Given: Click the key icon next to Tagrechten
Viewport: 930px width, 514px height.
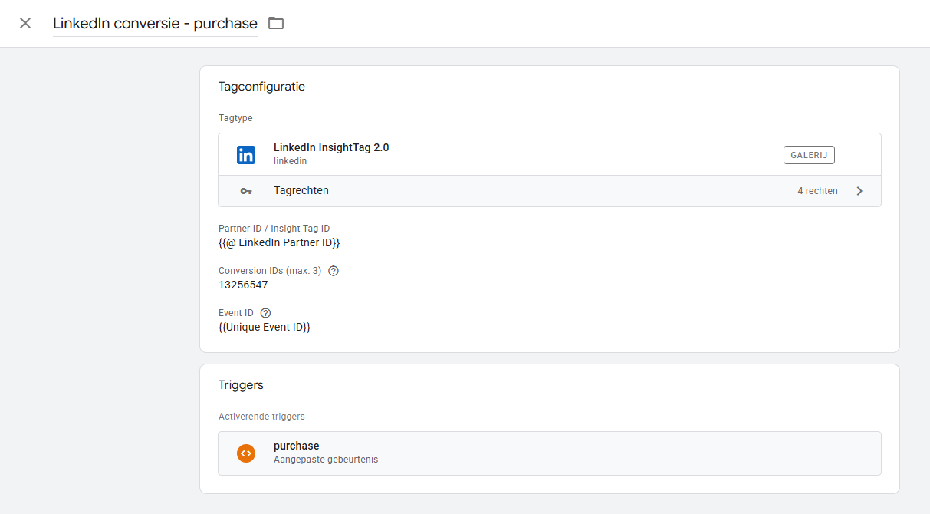Looking at the screenshot, I should pos(246,191).
